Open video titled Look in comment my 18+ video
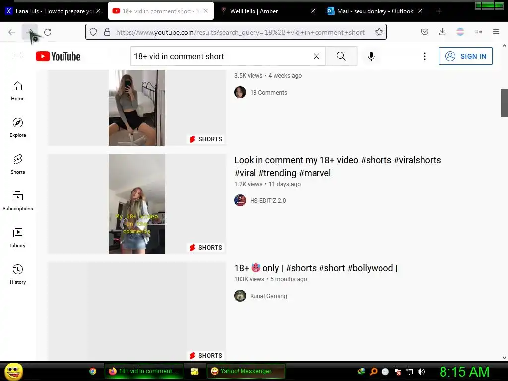The height and width of the screenshot is (381, 508). click(337, 167)
